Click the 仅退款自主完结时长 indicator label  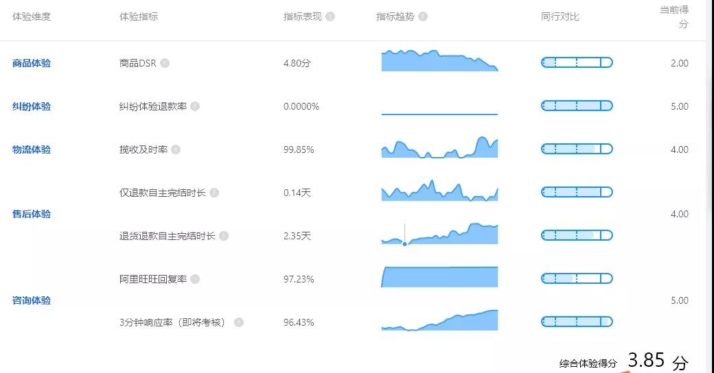[163, 193]
